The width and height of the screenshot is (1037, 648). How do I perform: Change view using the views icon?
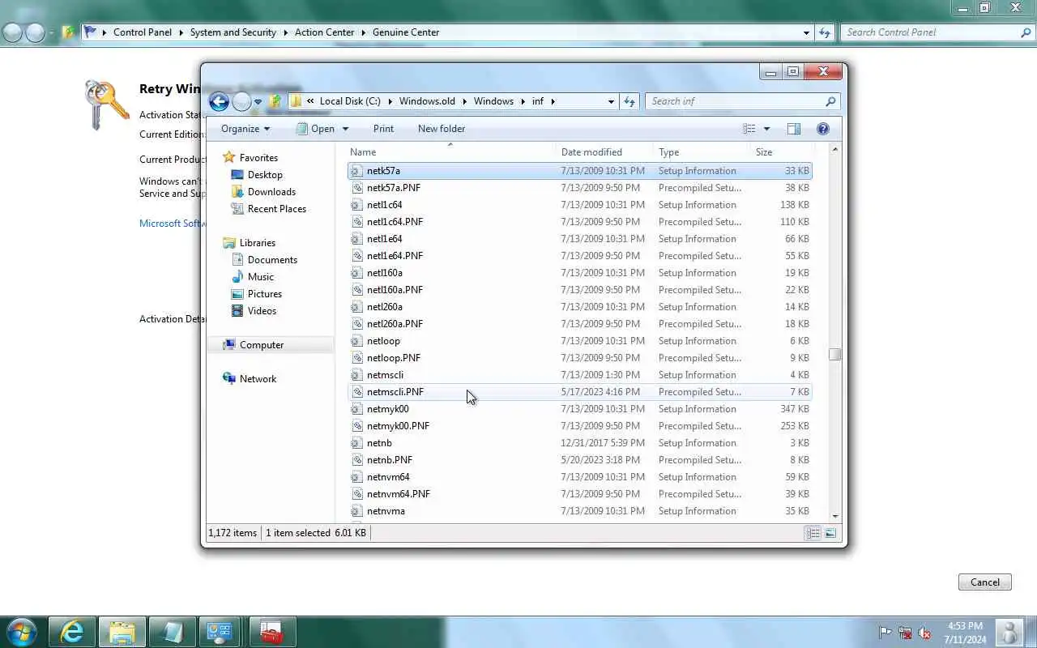point(749,129)
